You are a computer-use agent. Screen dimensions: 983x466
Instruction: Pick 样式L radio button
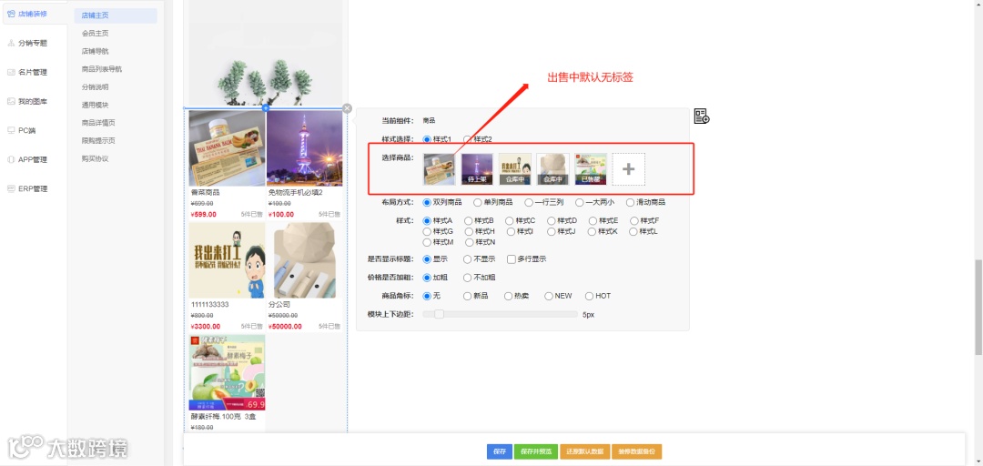coord(633,231)
